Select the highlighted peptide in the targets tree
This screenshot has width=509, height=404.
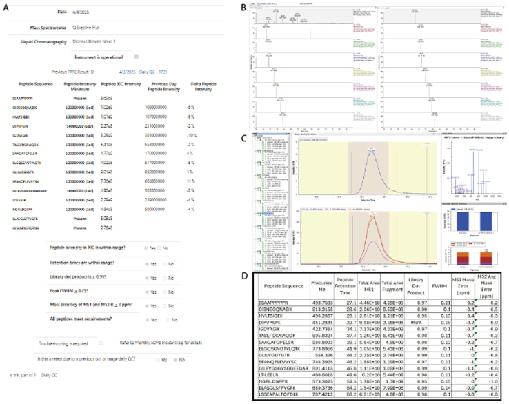[268, 214]
